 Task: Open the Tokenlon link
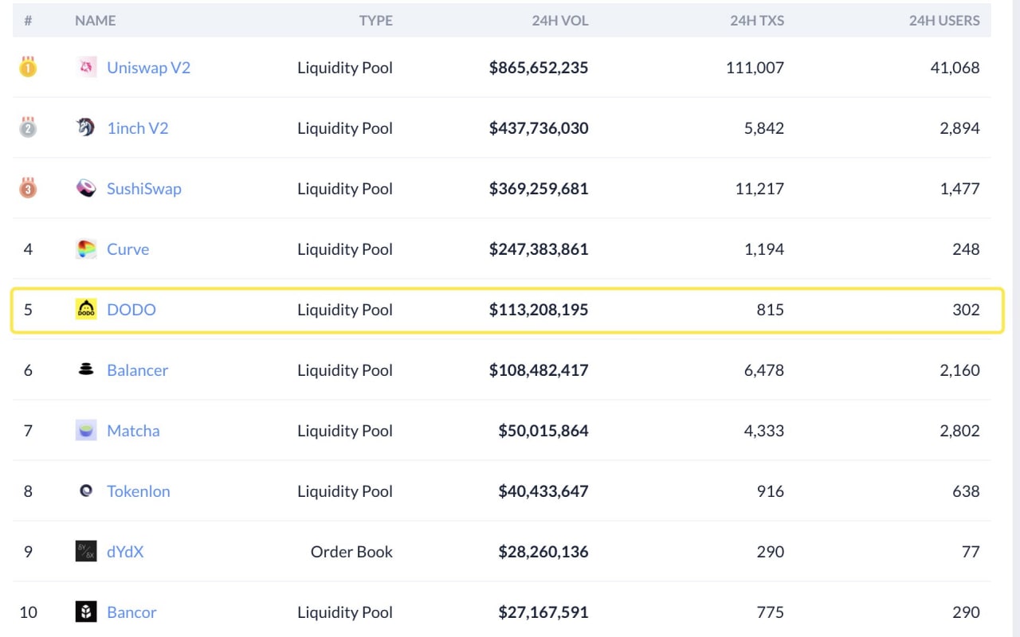139,491
